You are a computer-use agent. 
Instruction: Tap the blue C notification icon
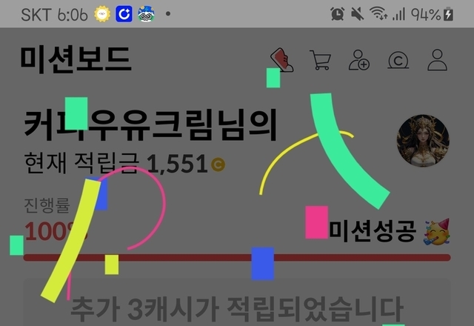(x=124, y=14)
